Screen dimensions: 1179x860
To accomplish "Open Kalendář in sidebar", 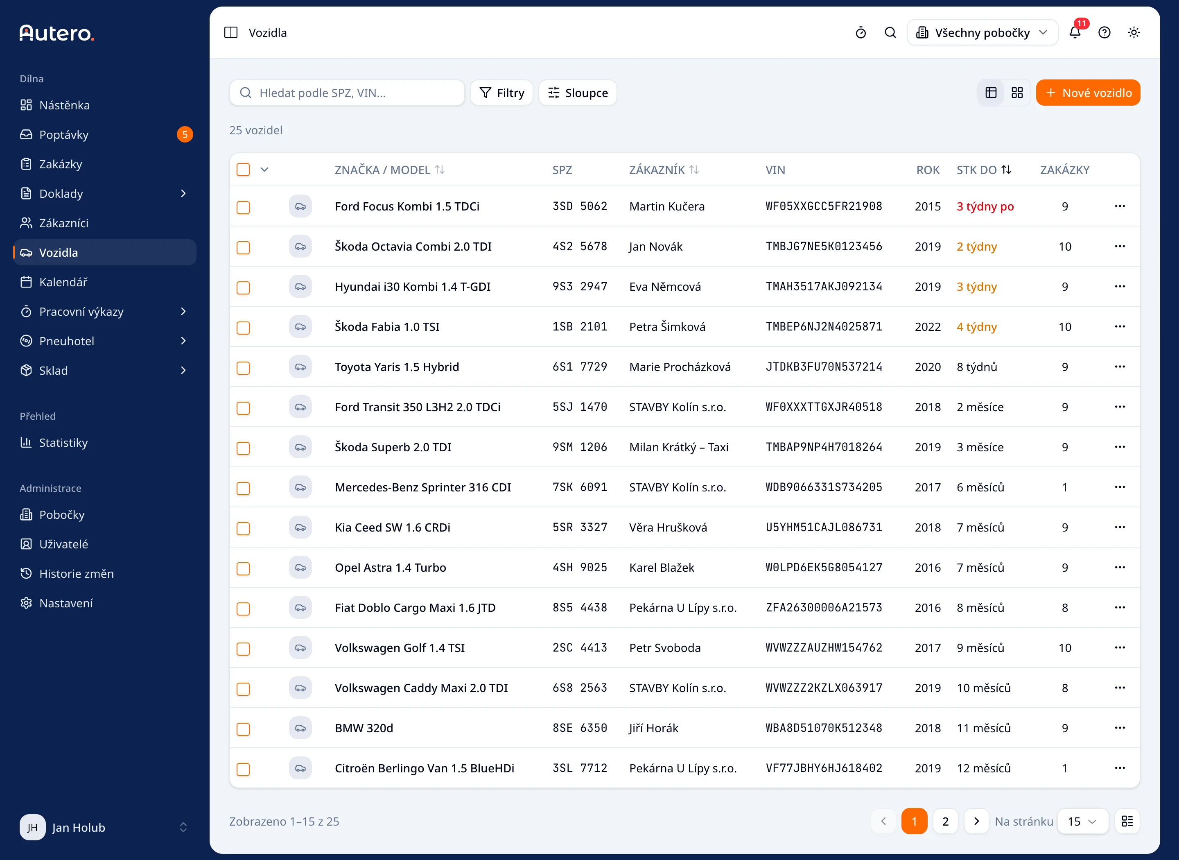I will [104, 282].
